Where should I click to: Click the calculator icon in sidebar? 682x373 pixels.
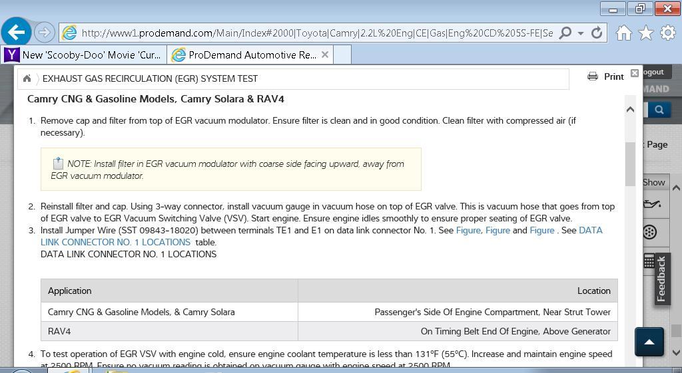[649, 261]
